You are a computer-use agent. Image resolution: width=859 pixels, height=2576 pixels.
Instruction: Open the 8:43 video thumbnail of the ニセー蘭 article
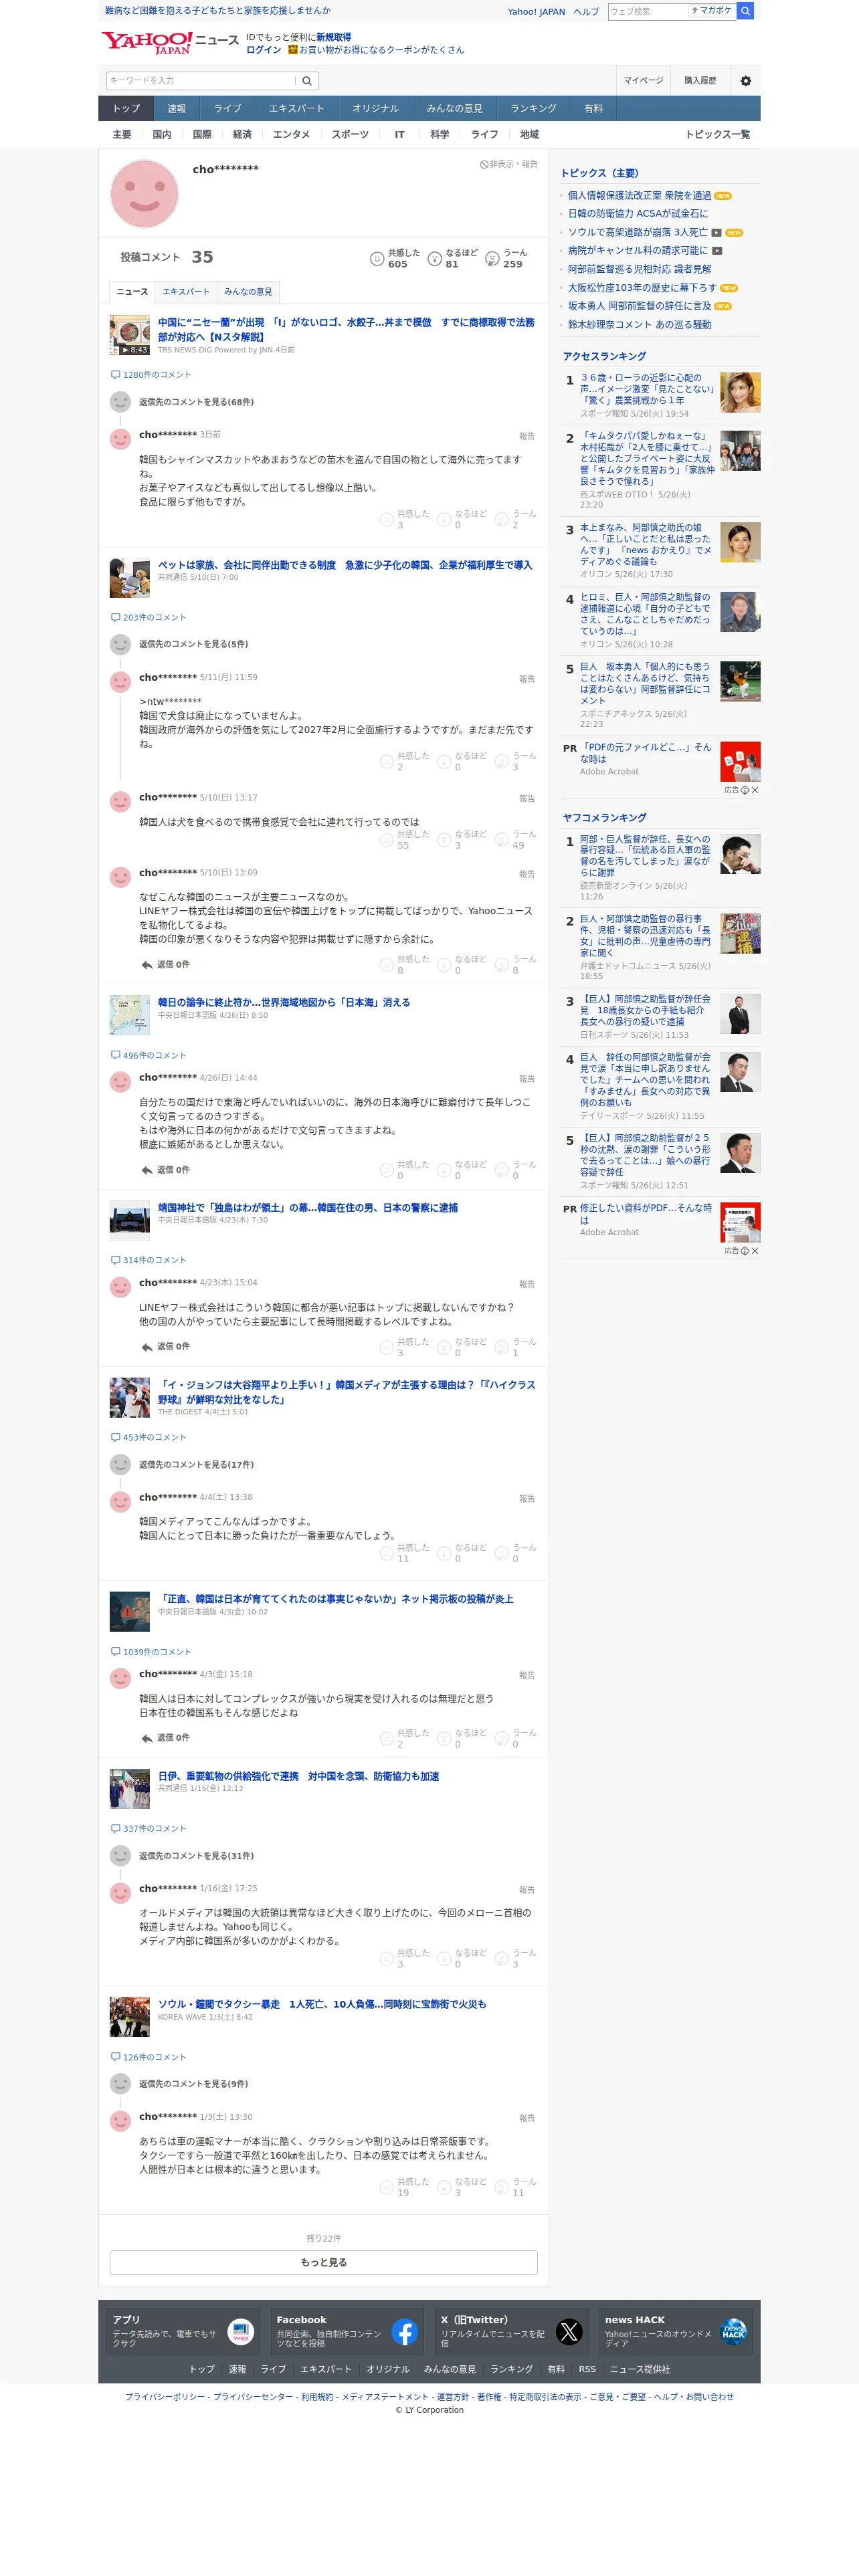tap(130, 335)
